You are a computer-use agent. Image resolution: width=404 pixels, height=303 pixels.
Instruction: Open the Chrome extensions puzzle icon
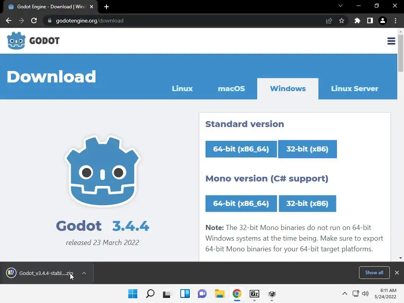357,21
